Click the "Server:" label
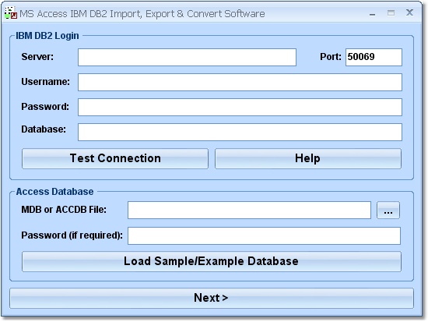428x322 pixels. 37,57
